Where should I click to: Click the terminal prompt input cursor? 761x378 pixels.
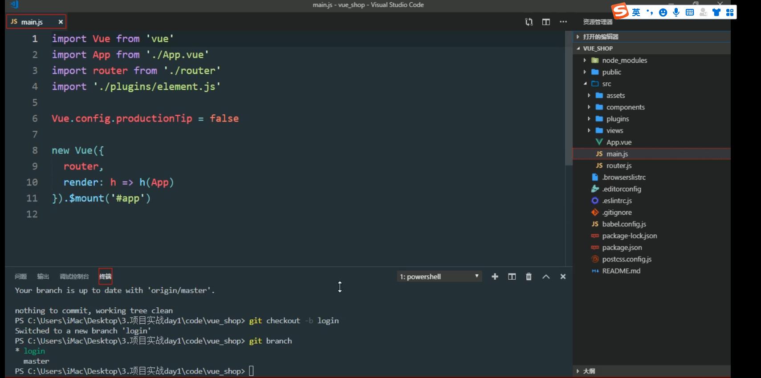[252, 371]
